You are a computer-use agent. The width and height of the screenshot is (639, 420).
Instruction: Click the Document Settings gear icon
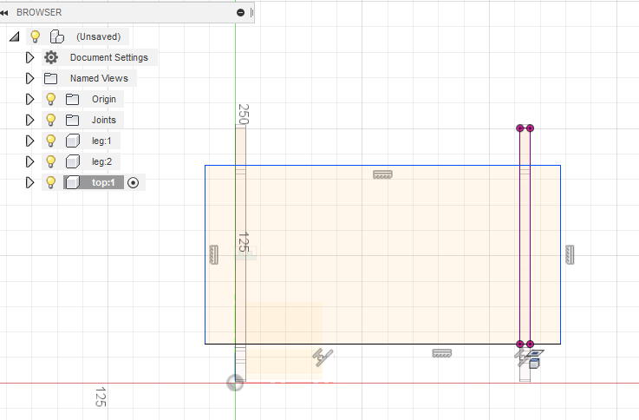51,57
